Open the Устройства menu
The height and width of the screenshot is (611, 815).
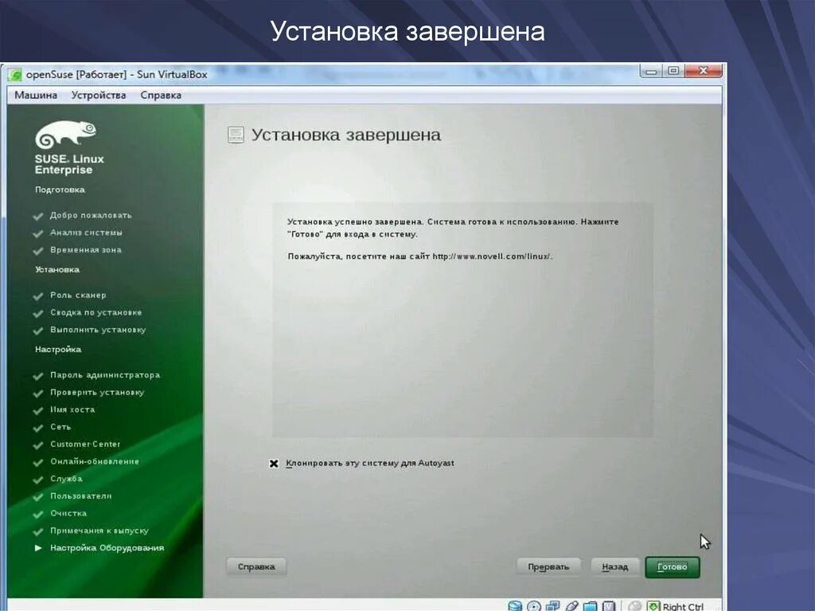(99, 96)
